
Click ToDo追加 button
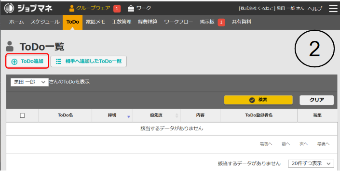click(27, 62)
